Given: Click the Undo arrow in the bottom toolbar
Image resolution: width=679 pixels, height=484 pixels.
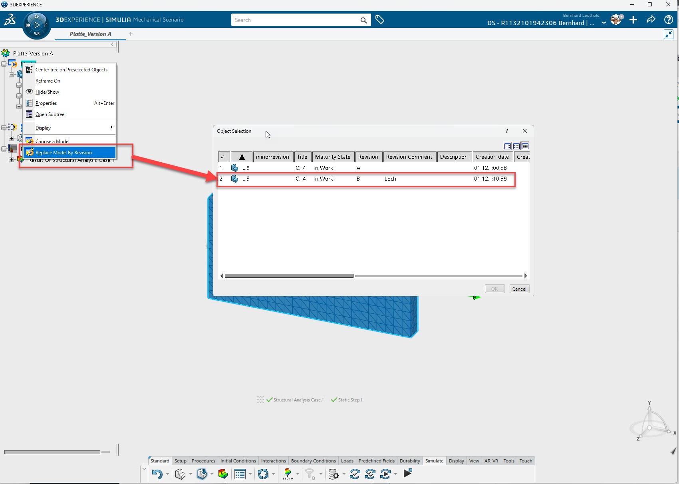Looking at the screenshot, I should 157,474.
